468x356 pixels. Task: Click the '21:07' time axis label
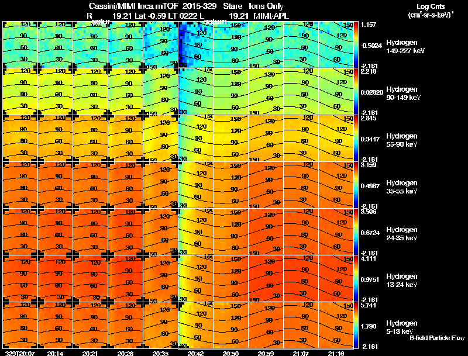(x=301, y=353)
